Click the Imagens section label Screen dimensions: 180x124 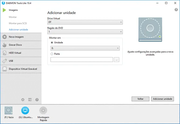[x=13, y=10]
